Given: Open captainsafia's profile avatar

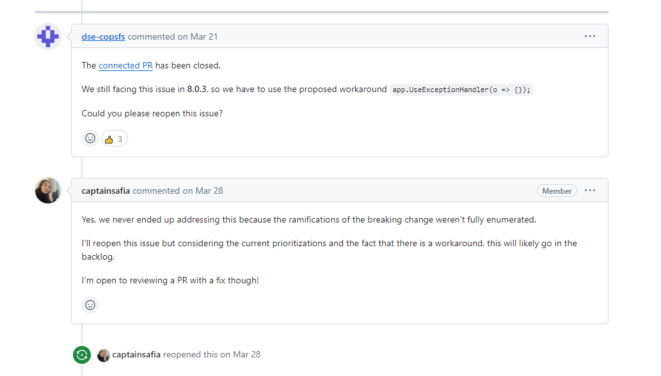Looking at the screenshot, I should (x=47, y=190).
